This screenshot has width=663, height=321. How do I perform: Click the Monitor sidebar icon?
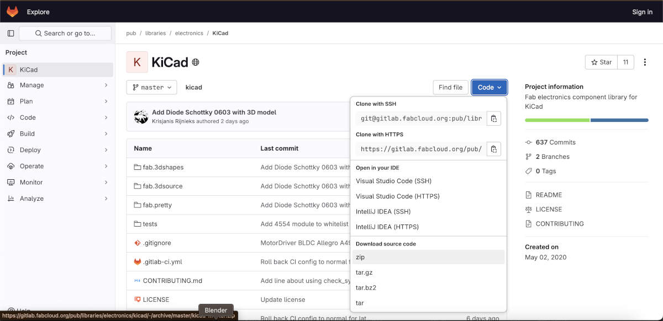coord(10,182)
